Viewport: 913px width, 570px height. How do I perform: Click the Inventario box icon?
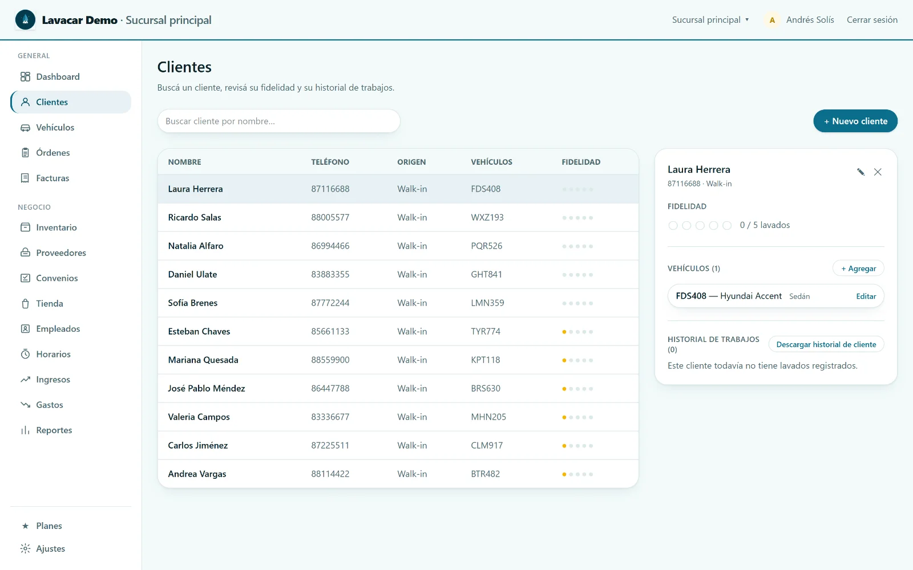(x=25, y=227)
